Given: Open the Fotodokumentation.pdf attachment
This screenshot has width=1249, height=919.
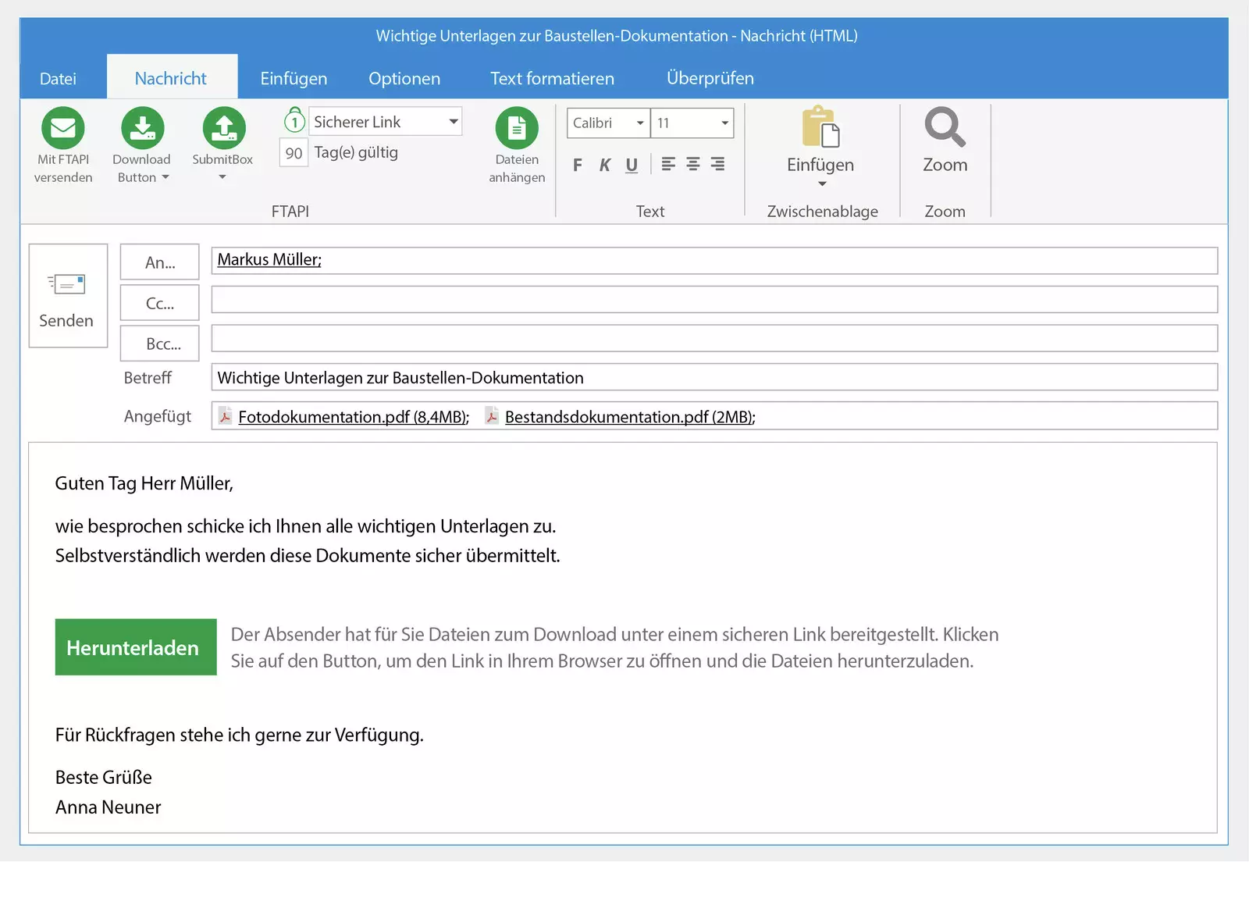Looking at the screenshot, I should point(352,417).
